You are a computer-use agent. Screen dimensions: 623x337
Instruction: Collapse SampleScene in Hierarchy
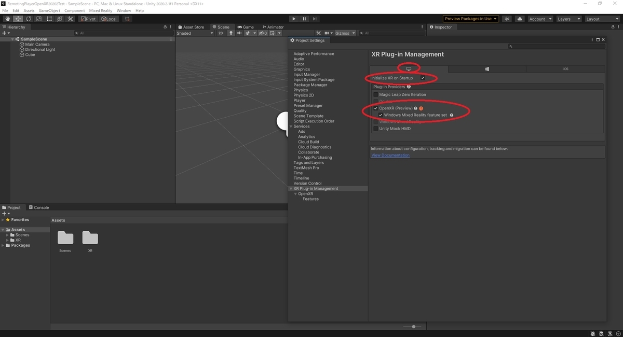coord(13,39)
